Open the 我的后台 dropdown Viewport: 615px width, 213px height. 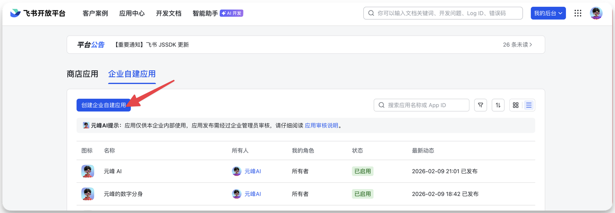coord(548,13)
